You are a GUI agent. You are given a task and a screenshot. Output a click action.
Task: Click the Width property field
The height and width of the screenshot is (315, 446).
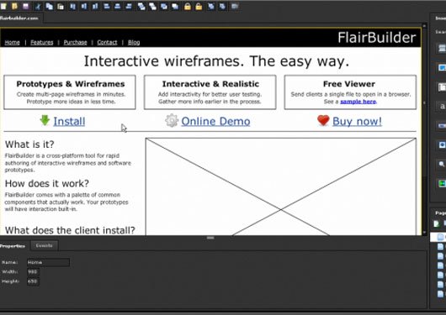tap(33, 272)
